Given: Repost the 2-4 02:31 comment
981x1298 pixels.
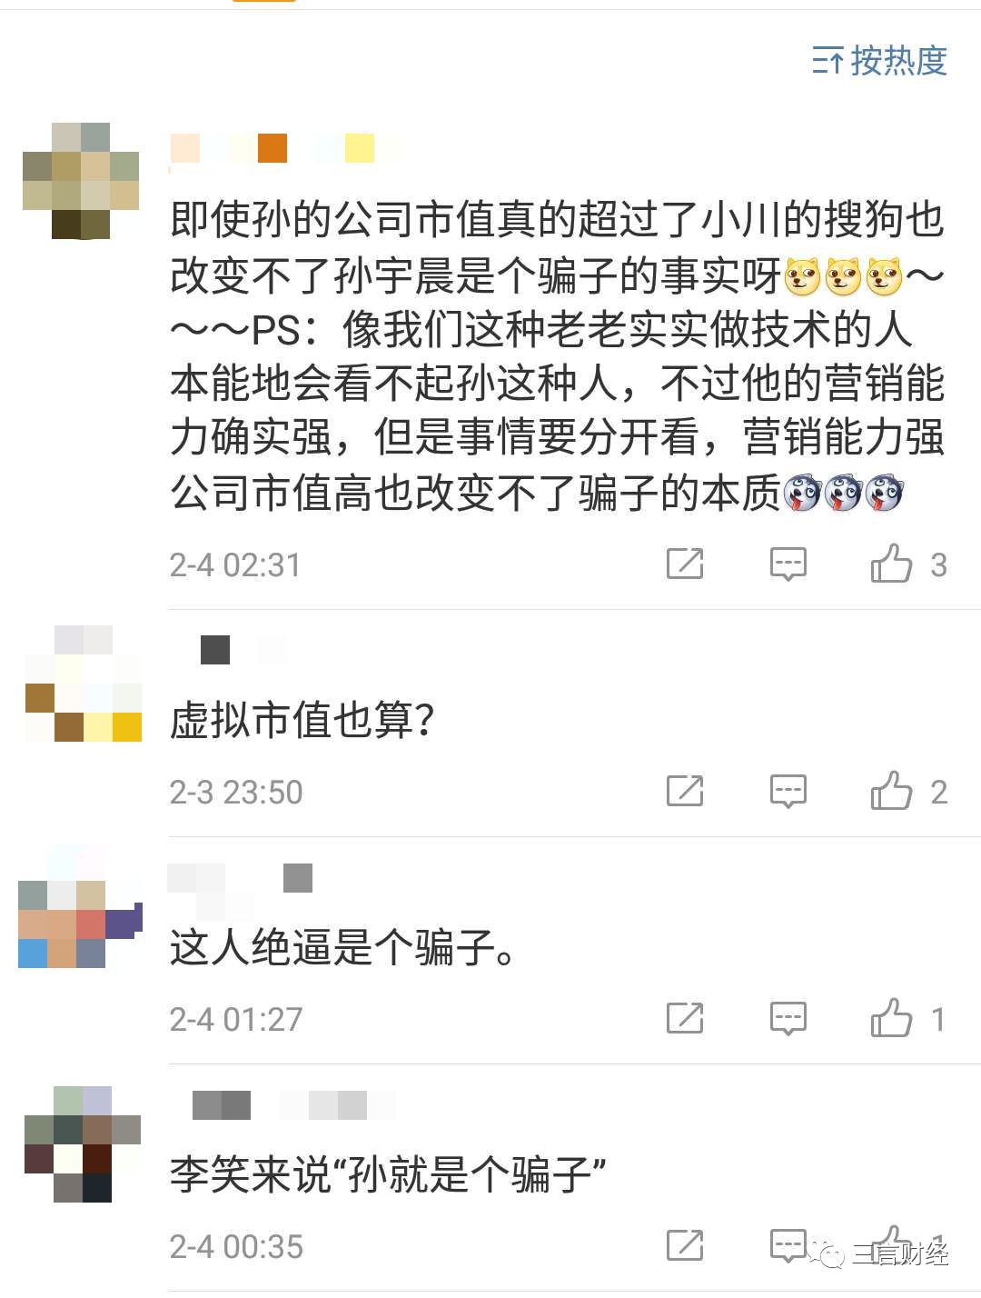Looking at the screenshot, I should (x=685, y=564).
